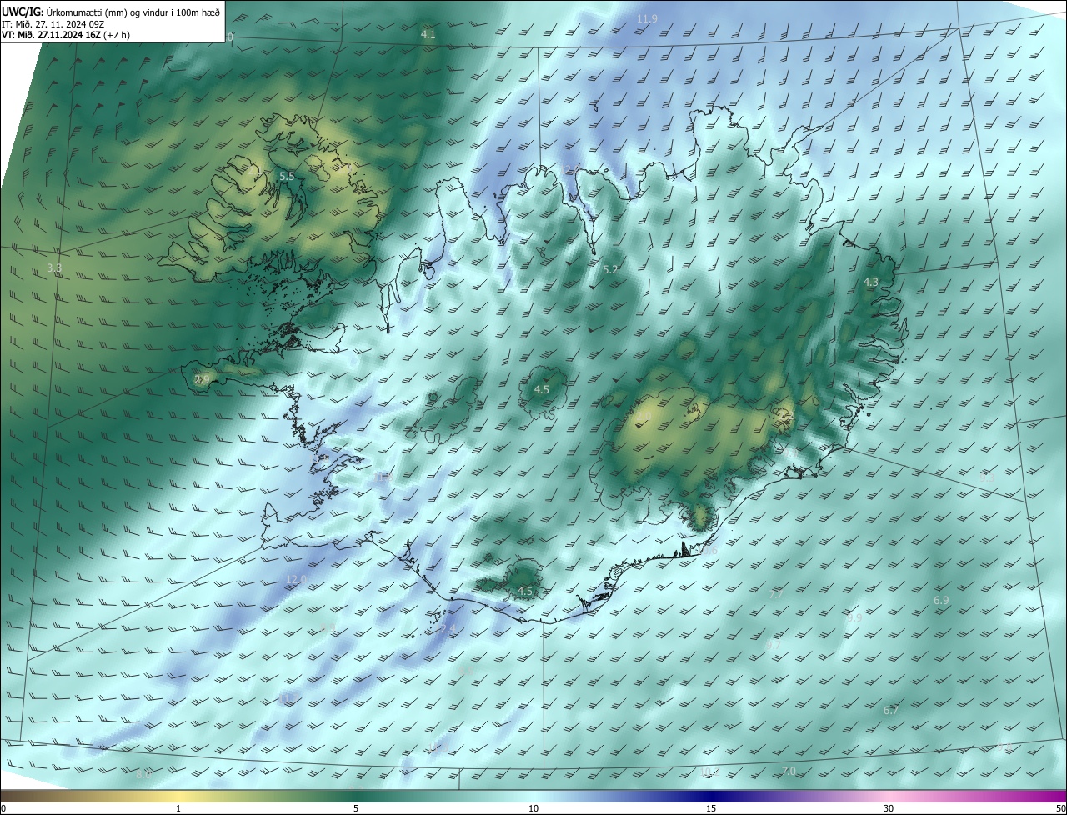The image size is (1067, 815).
Task: Click the '0' tick on the colour scale
Action: point(3,809)
